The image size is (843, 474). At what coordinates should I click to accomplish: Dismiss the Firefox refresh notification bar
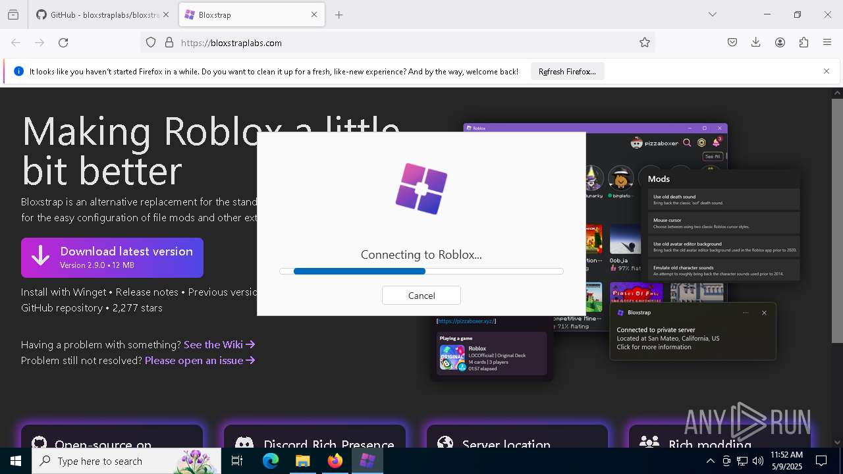827,72
